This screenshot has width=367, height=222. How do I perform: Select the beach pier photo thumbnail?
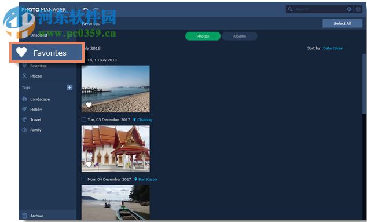(116, 89)
